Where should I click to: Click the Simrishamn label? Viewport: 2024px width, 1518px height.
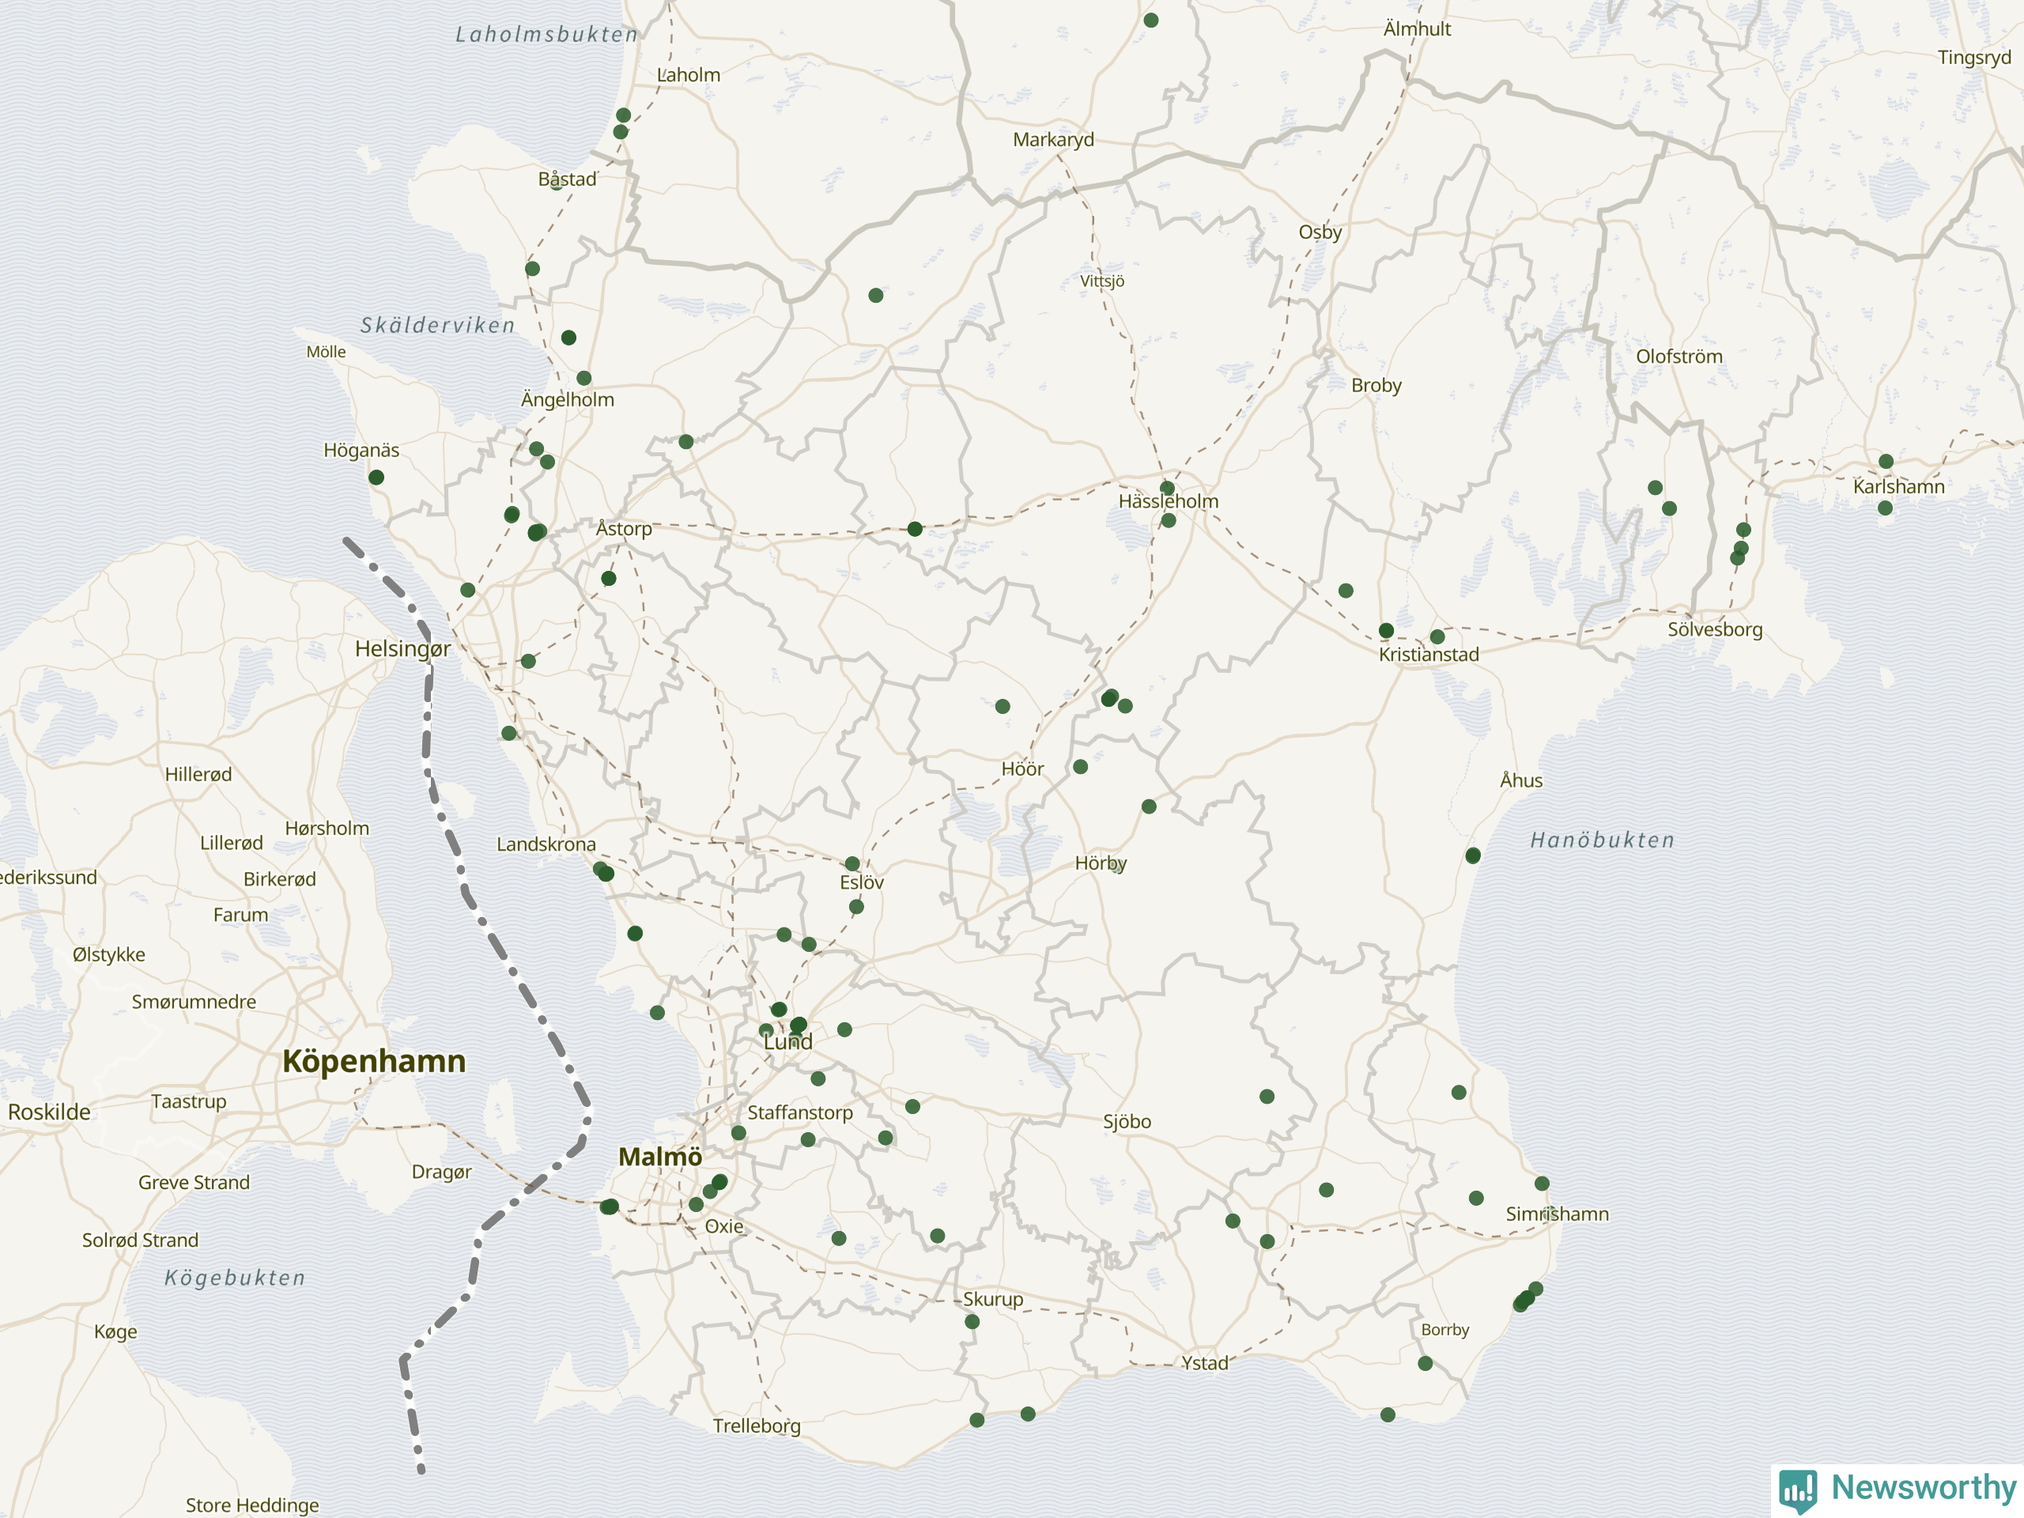coord(1558,1214)
